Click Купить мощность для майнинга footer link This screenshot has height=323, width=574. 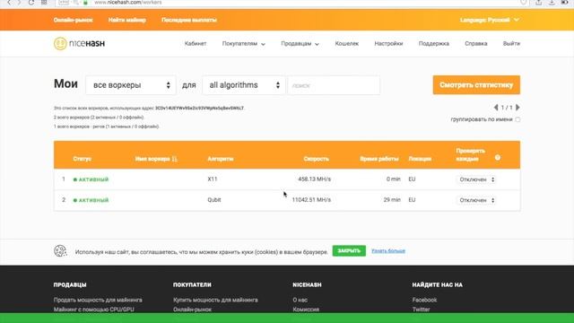click(x=215, y=300)
